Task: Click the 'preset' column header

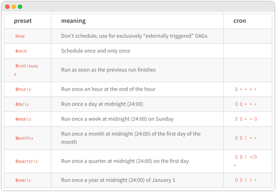Action: [23, 21]
